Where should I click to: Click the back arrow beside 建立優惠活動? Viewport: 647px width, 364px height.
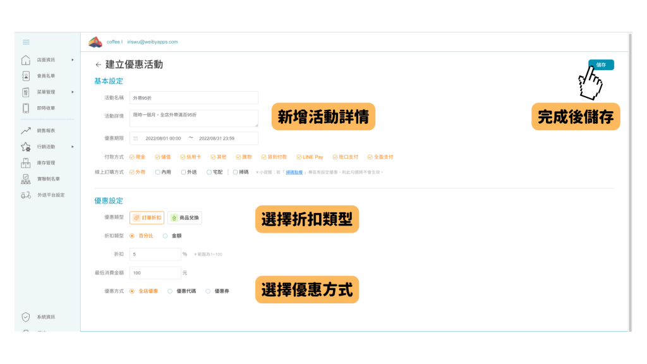(x=98, y=64)
